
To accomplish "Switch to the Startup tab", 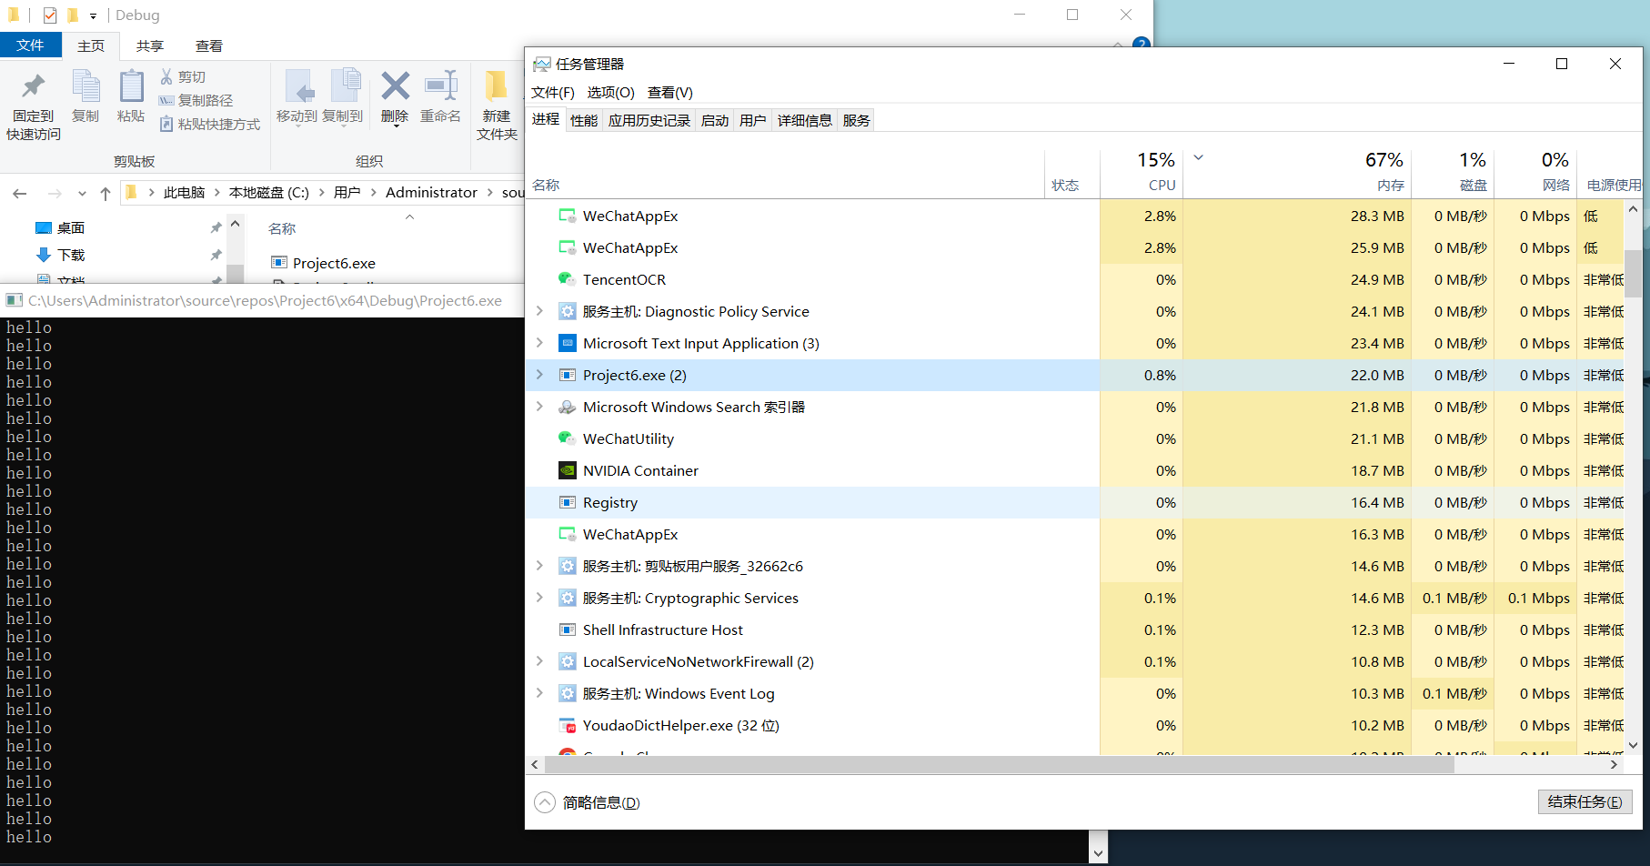I will click(715, 120).
